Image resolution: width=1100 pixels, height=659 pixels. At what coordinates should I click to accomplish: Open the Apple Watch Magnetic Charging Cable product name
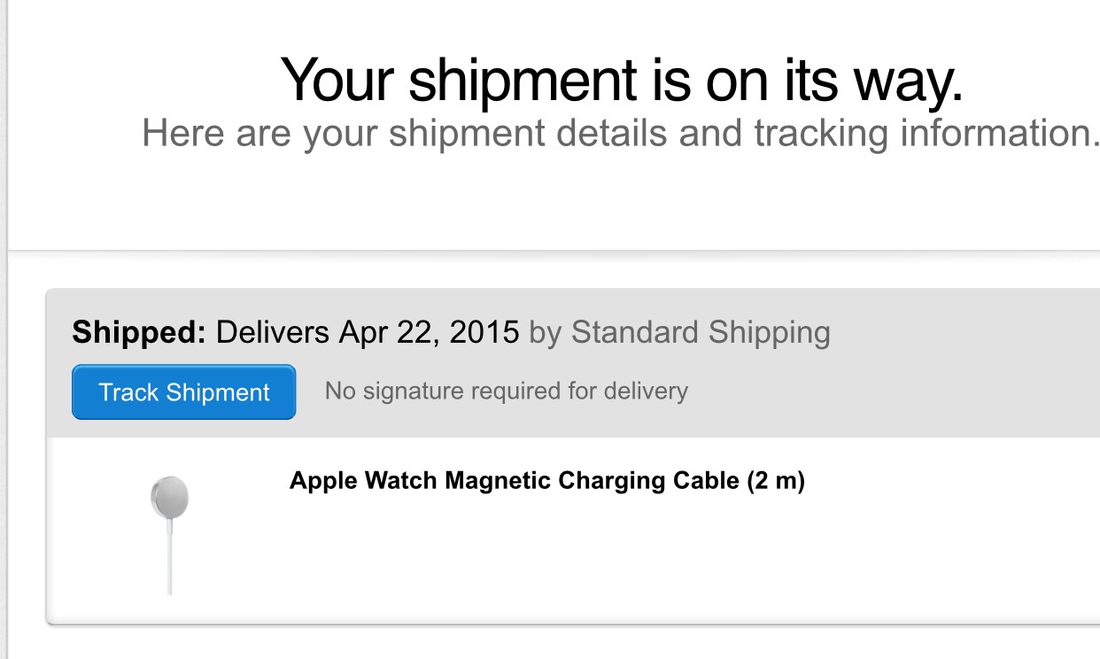(x=546, y=481)
